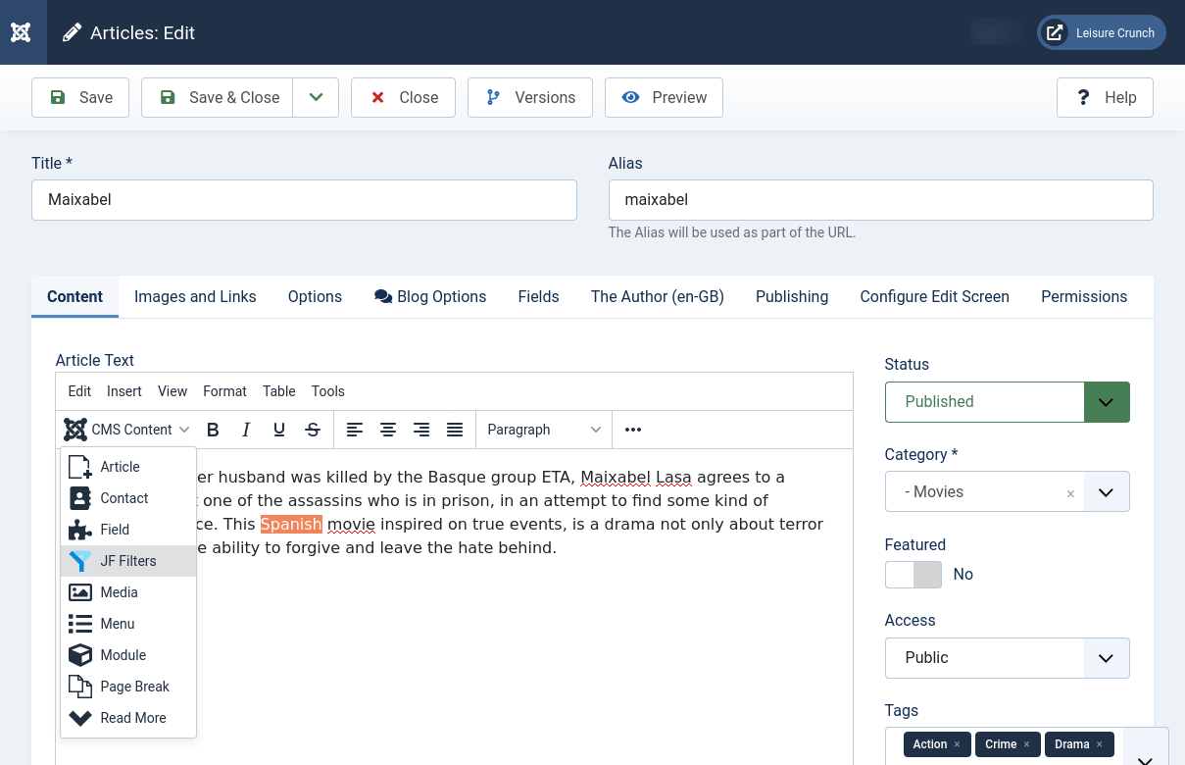1185x765 pixels.
Task: Insert Module from CMS Content list
Action: tap(128, 655)
